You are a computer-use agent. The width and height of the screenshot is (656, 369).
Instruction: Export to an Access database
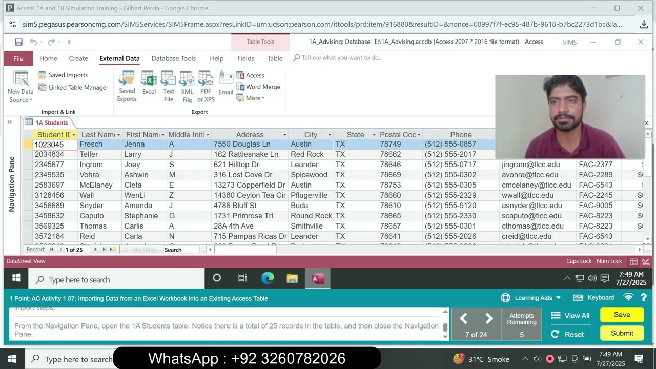251,75
